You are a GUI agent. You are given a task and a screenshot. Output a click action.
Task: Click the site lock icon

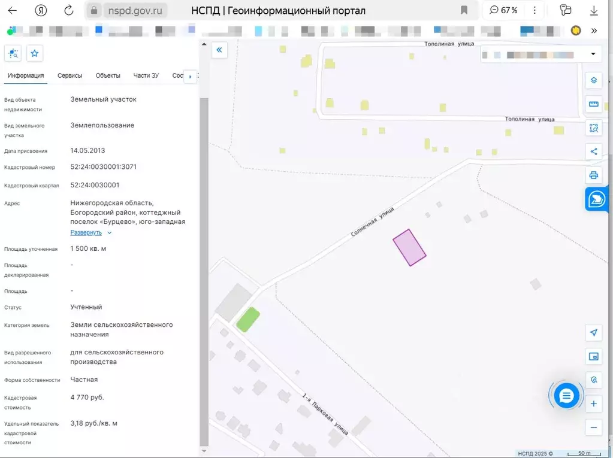(94, 11)
